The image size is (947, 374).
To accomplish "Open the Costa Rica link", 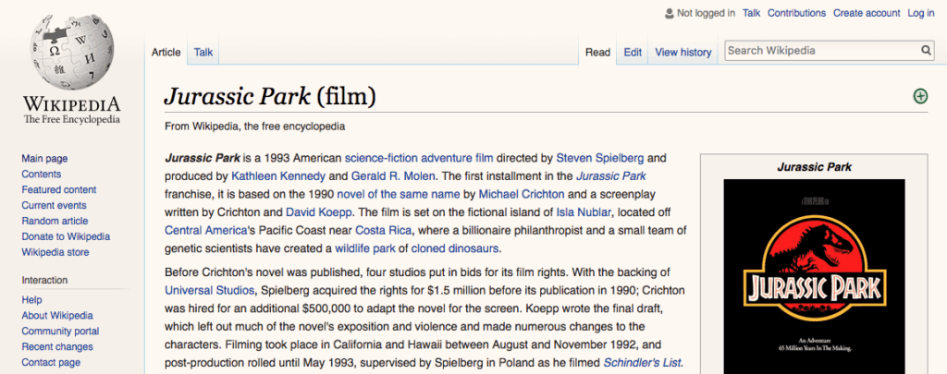I will (x=384, y=231).
